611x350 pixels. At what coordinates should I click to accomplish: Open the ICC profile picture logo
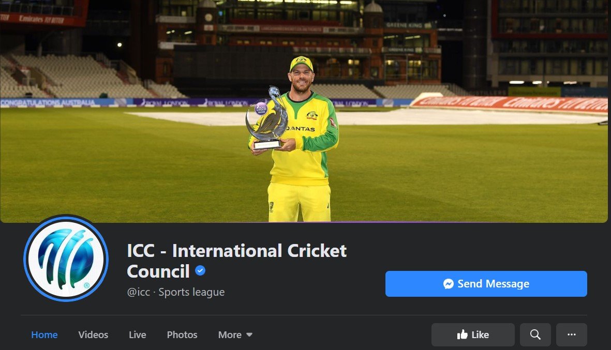(66, 258)
